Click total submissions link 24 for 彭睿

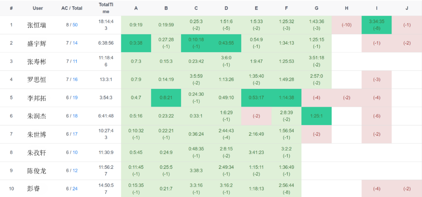[x=75, y=189]
